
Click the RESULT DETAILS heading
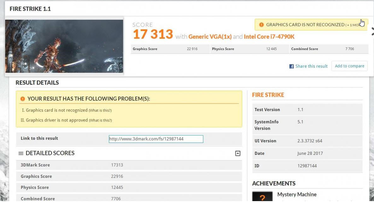(37, 83)
